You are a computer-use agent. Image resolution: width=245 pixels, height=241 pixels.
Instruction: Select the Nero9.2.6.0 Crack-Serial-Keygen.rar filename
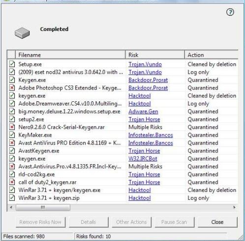tap(61, 127)
